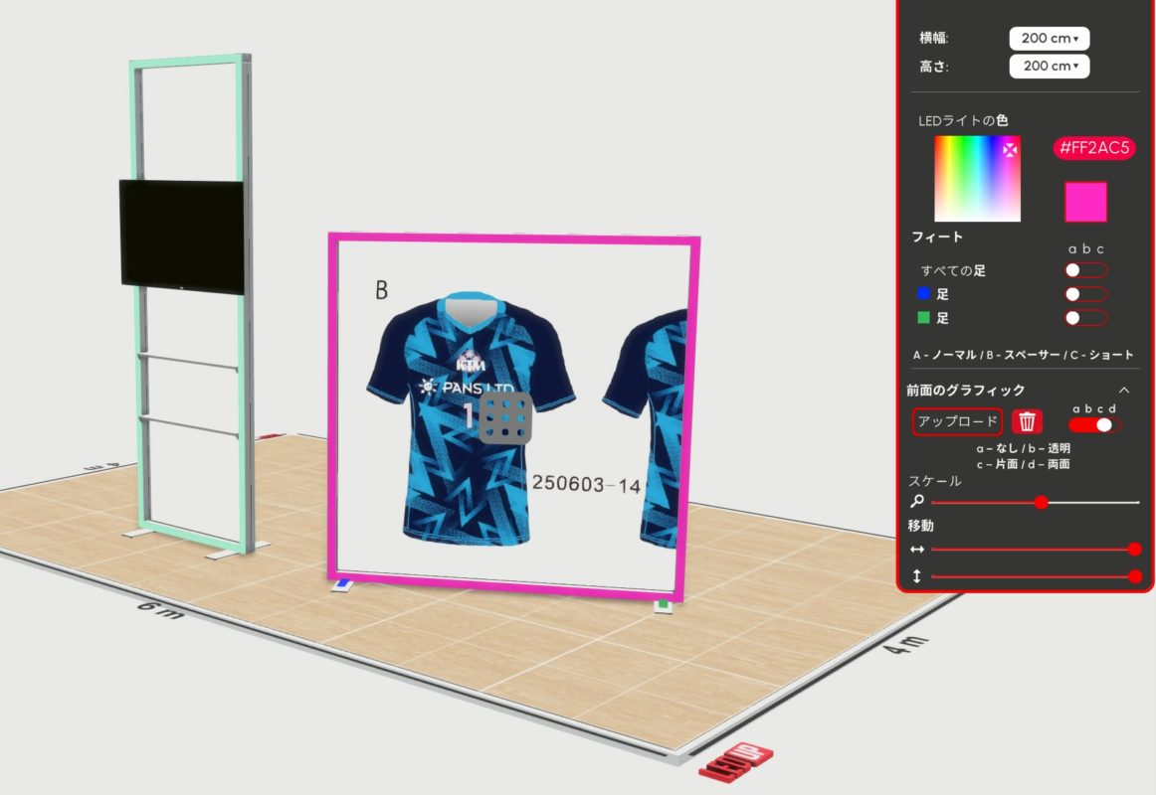Click the #FF2AC5 hex color field
The width and height of the screenshot is (1156, 795).
click(1094, 148)
